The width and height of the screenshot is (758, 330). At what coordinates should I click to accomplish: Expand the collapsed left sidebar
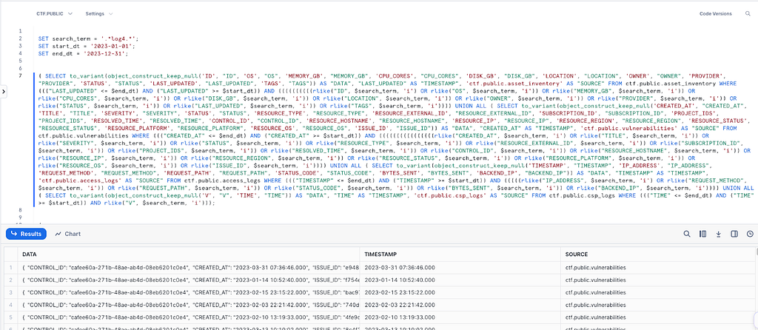(3, 91)
